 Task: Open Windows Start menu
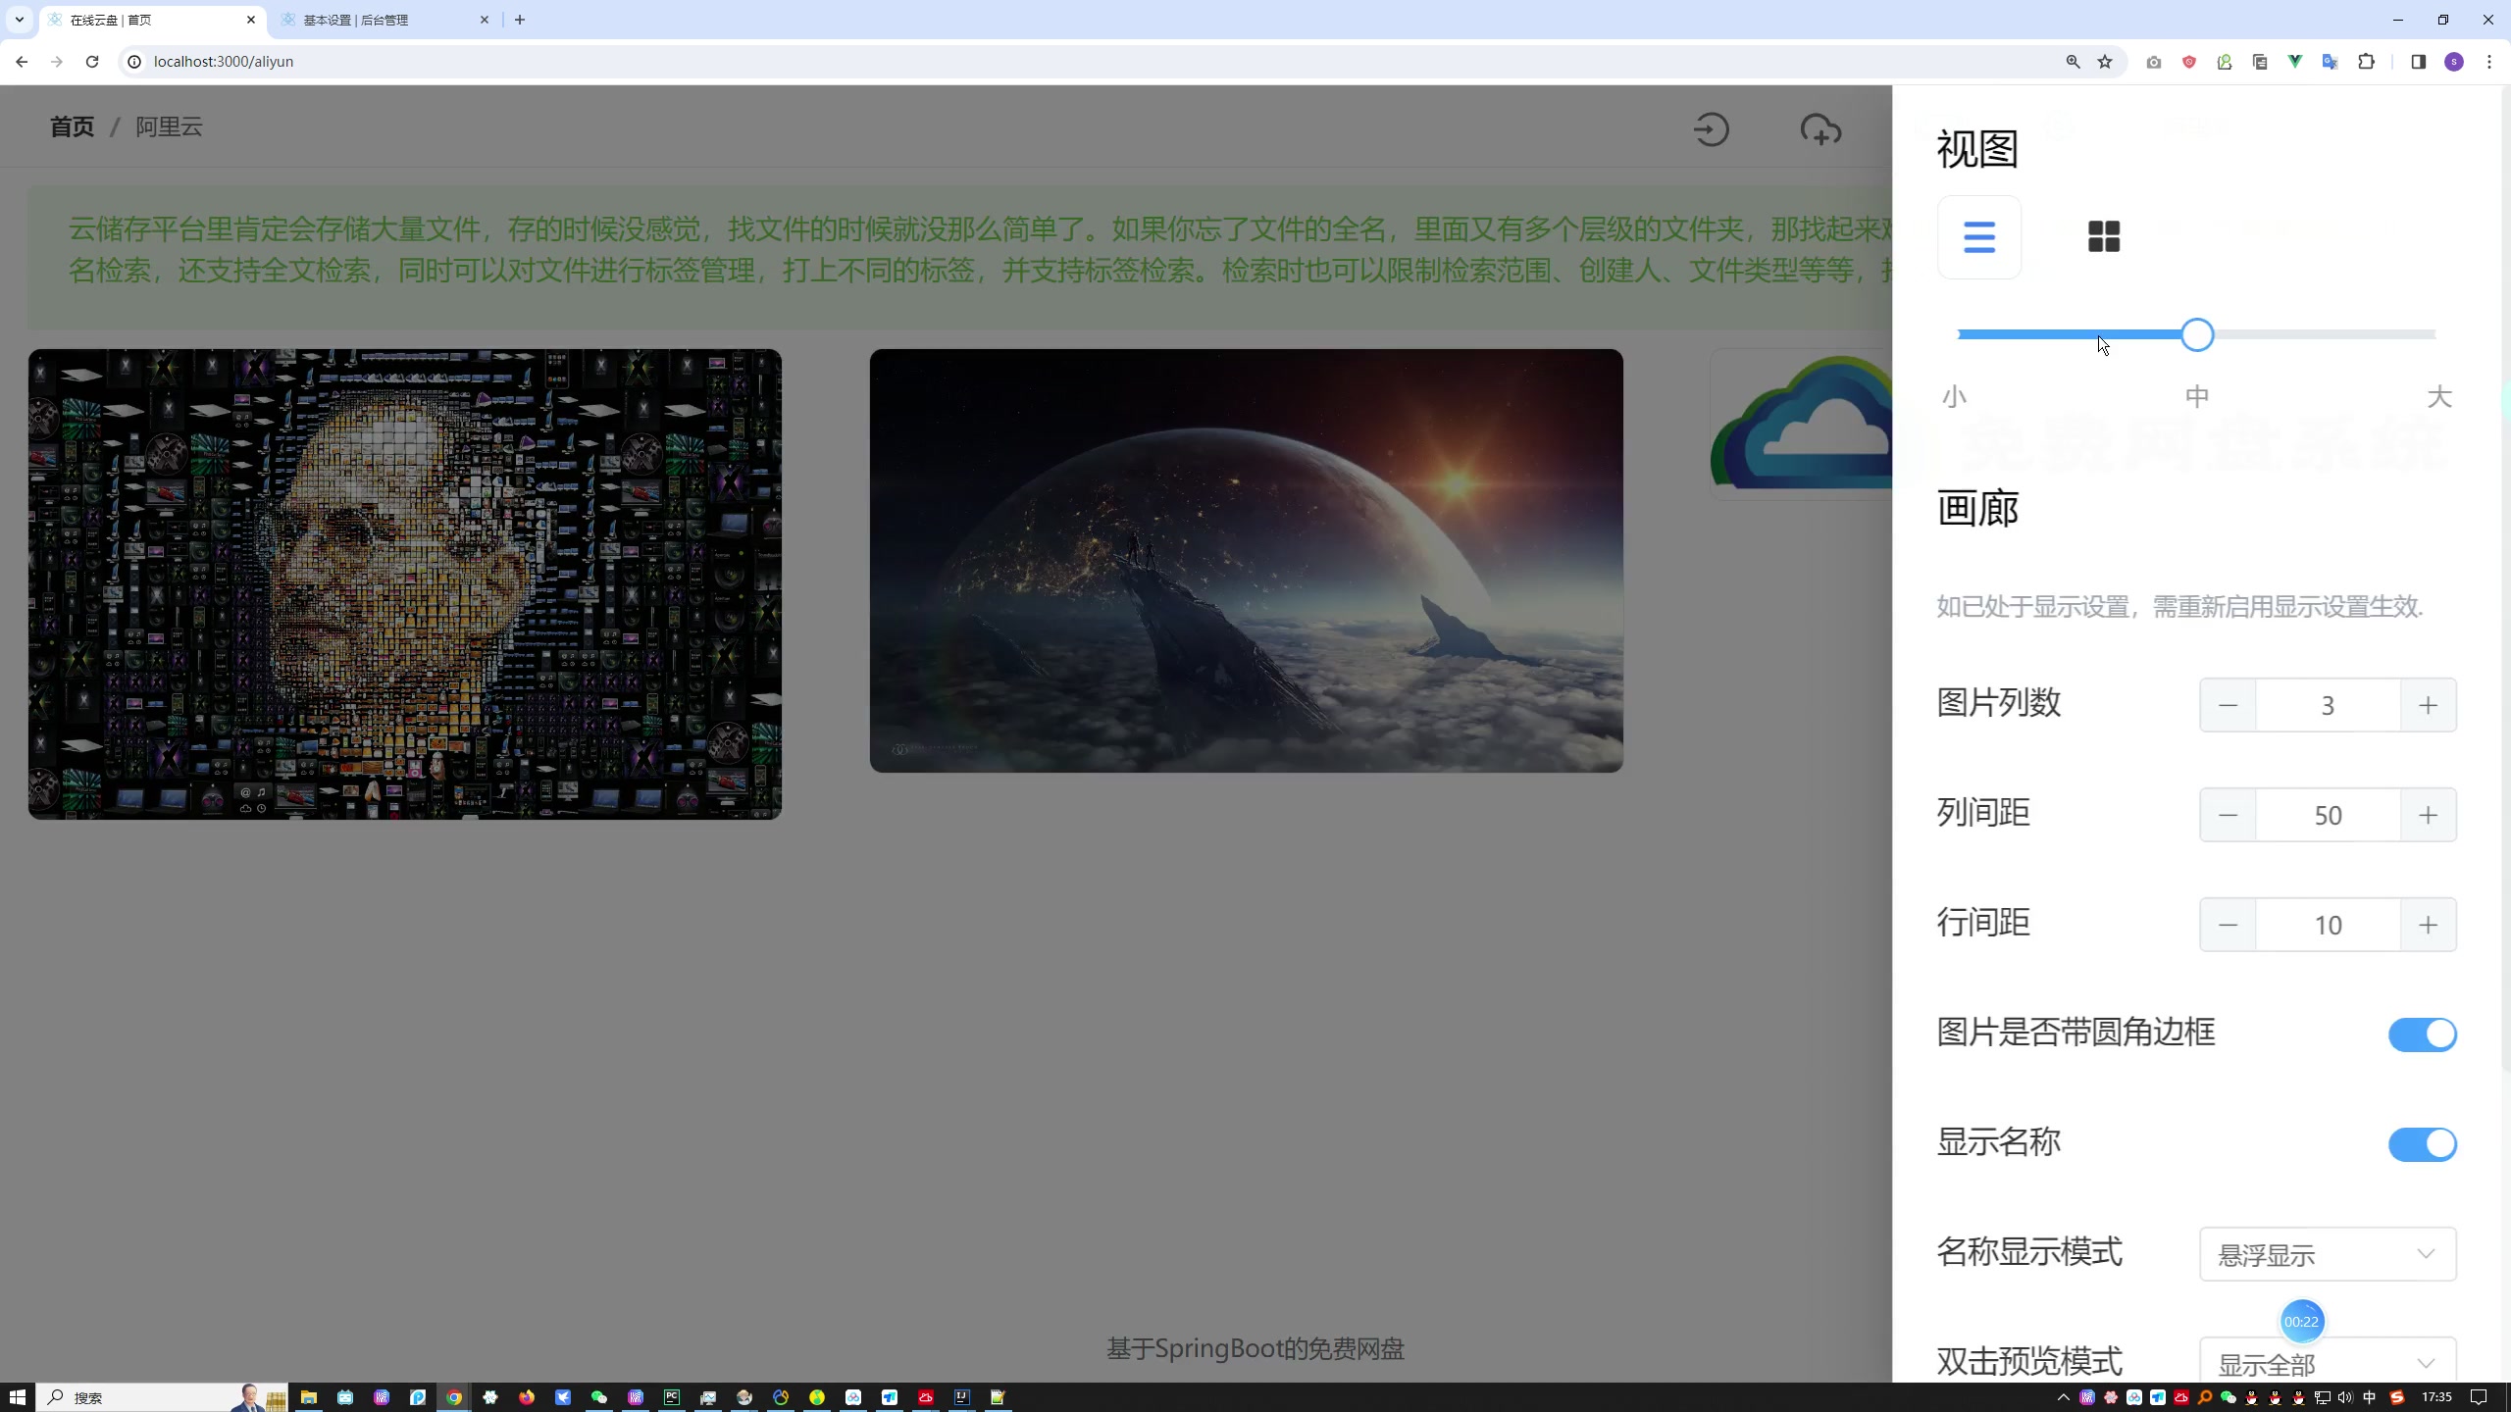[x=18, y=1397]
